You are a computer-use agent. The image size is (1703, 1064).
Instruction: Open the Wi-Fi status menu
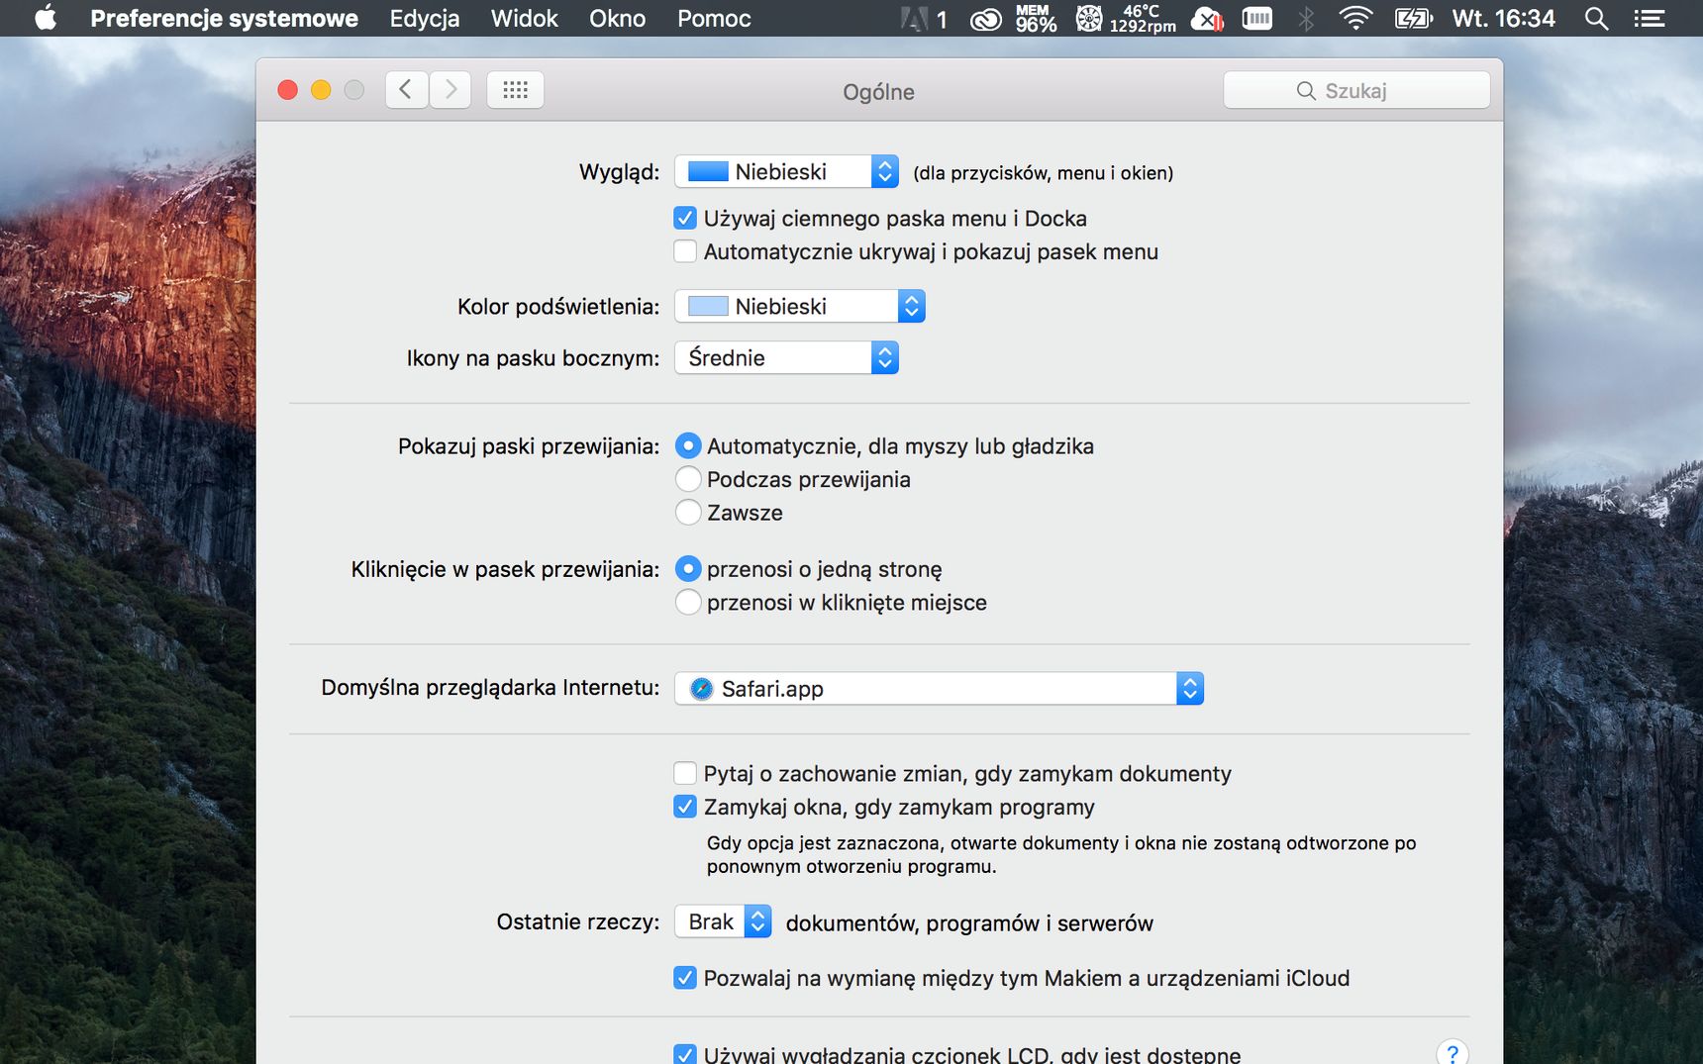(x=1355, y=19)
